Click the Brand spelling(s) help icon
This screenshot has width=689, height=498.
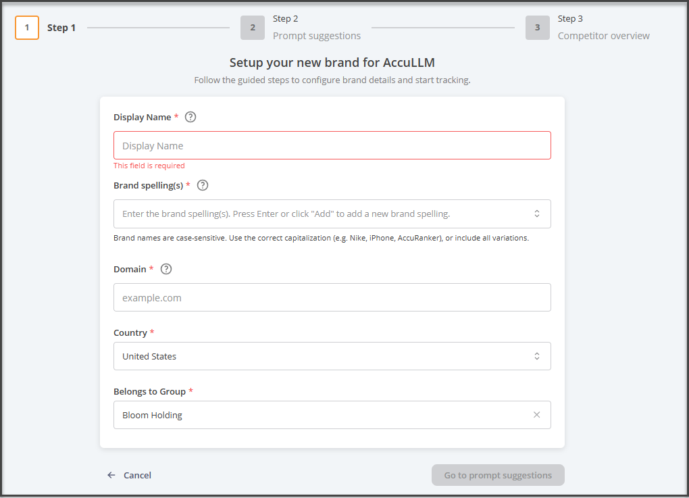(x=203, y=185)
